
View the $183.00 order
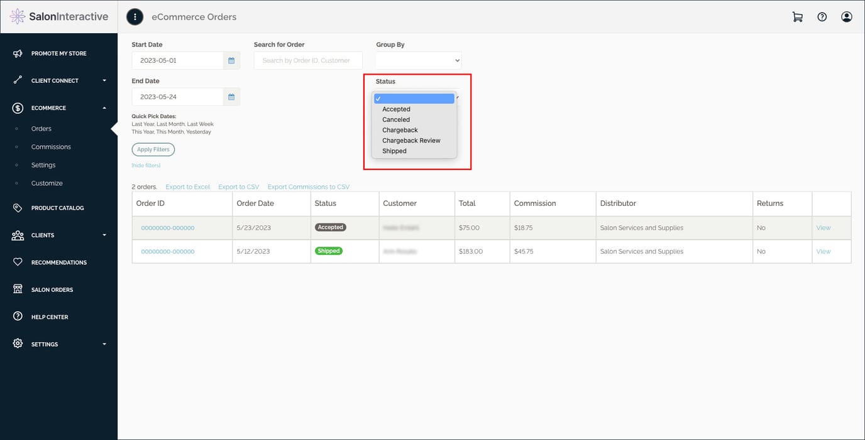click(824, 251)
